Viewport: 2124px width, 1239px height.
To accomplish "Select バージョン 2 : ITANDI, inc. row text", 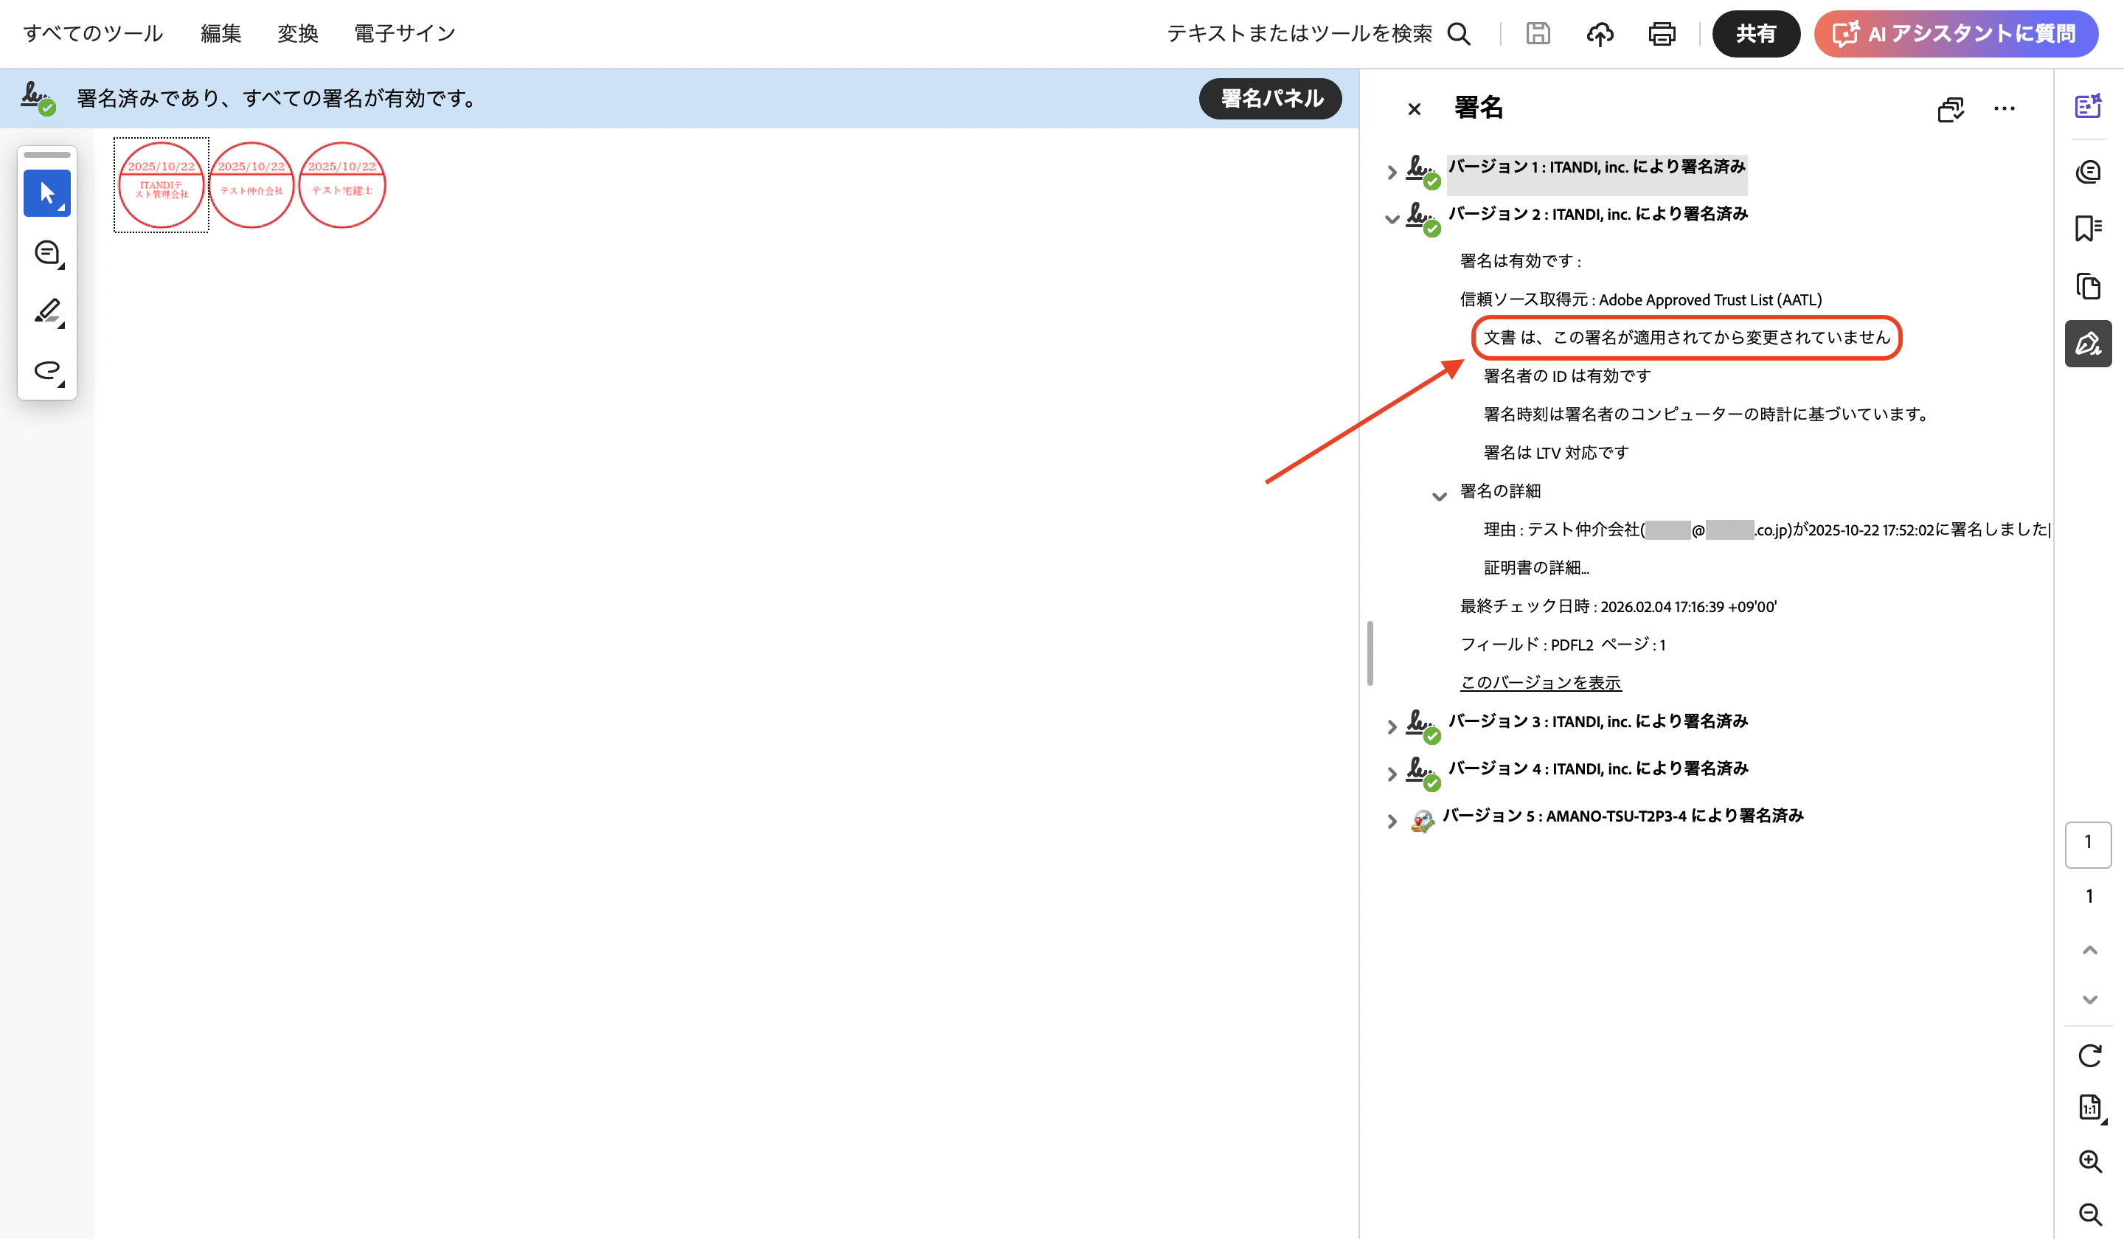I will (1598, 214).
